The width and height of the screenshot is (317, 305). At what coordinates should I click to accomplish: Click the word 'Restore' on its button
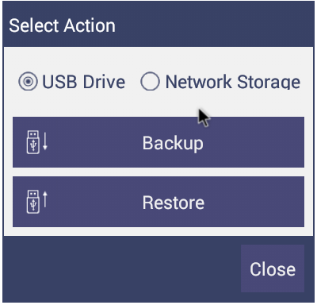pyautogui.click(x=174, y=203)
